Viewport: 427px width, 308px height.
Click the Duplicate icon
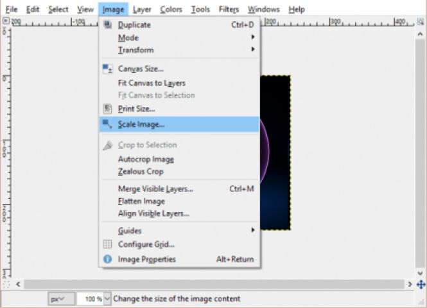(x=108, y=24)
